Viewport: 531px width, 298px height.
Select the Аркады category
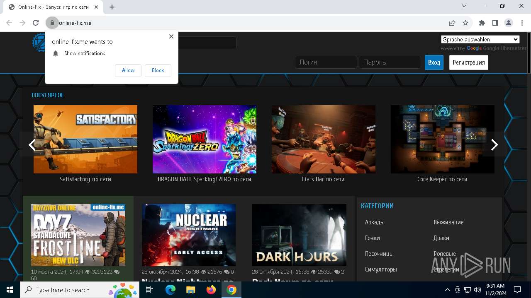coord(375,222)
